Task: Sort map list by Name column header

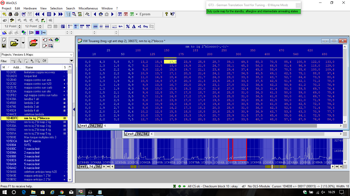Action: coord(44,67)
